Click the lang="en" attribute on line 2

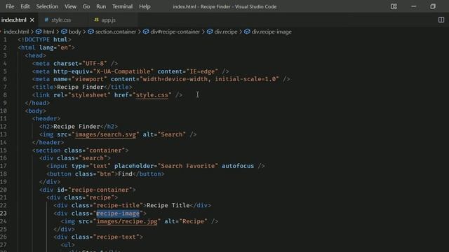pos(55,48)
